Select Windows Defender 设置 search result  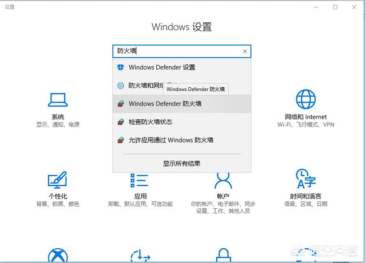point(182,67)
